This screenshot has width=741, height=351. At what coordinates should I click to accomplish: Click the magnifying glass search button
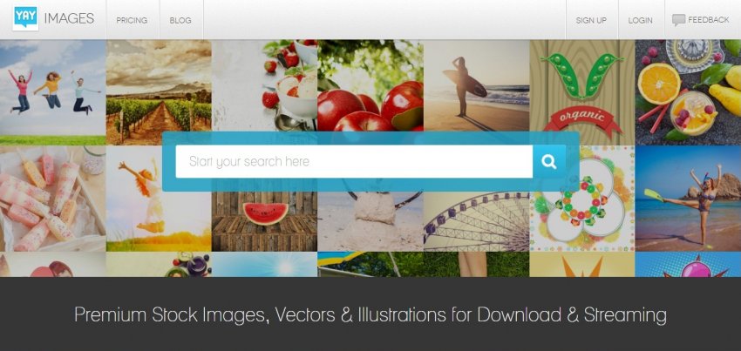point(549,161)
